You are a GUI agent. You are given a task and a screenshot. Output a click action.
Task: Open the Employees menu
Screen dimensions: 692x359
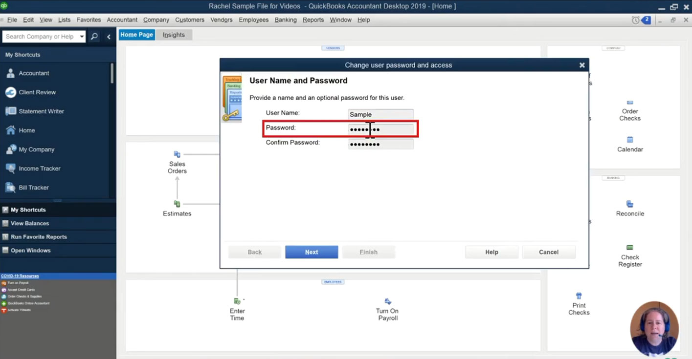point(253,20)
